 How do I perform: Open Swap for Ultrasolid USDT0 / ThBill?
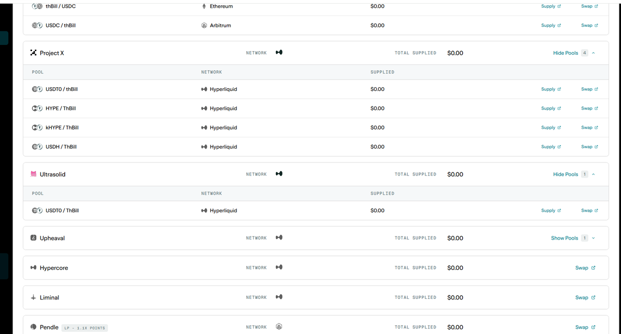589,211
